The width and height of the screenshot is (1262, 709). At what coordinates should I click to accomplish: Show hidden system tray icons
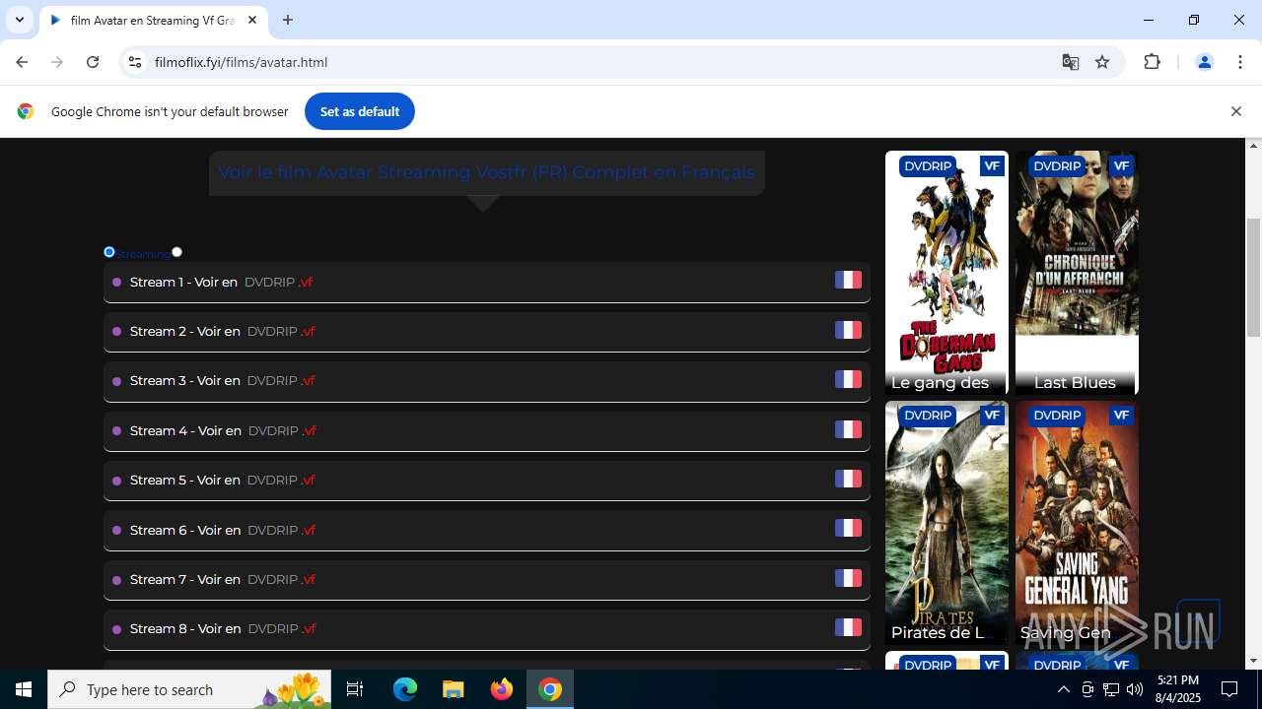coord(1063,689)
